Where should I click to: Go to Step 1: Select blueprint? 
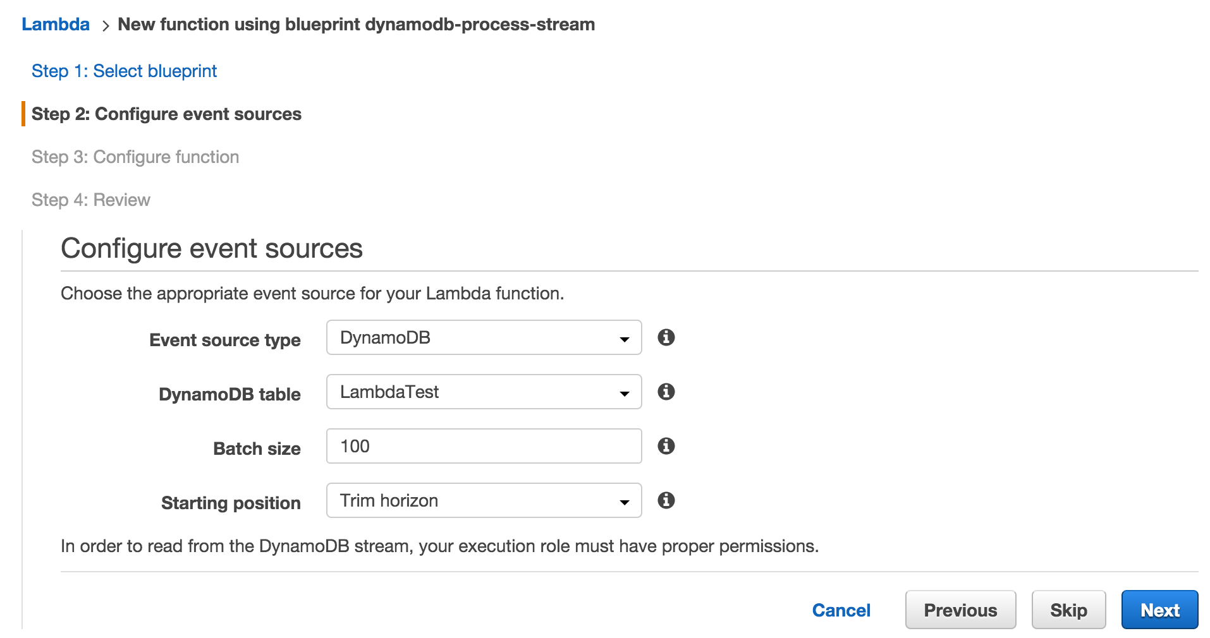[124, 71]
